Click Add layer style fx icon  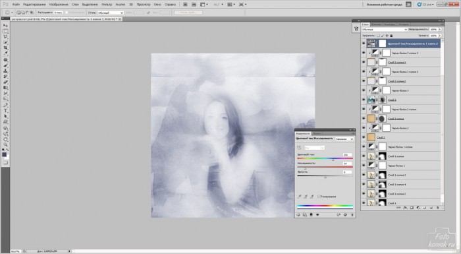[405, 208]
